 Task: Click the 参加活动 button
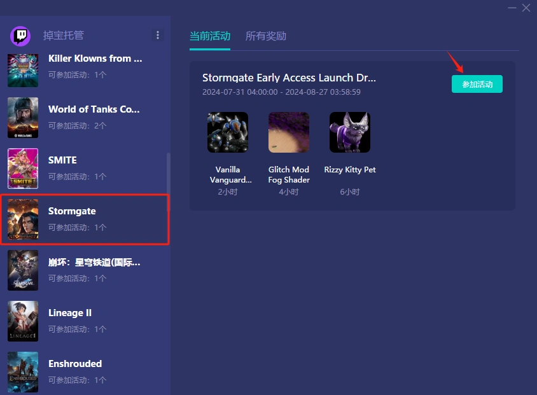(477, 84)
